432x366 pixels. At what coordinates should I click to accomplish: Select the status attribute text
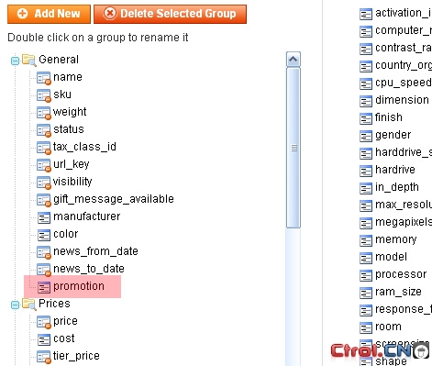(x=69, y=129)
